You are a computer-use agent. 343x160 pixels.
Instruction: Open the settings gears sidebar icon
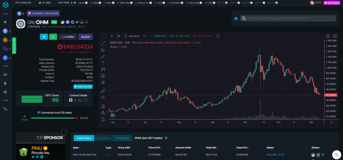(x=5, y=92)
